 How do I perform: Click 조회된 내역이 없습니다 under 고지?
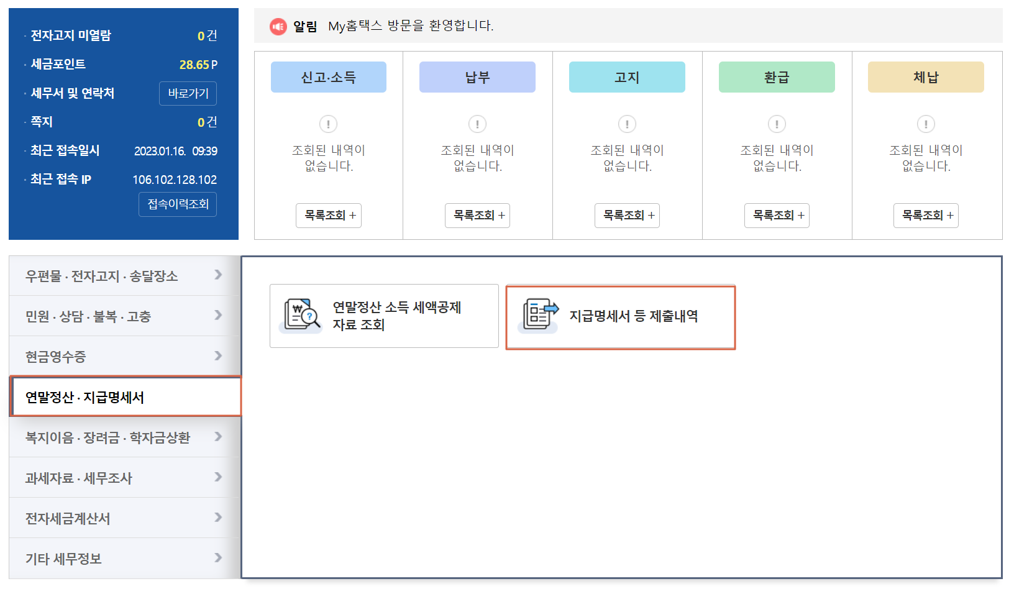click(627, 158)
